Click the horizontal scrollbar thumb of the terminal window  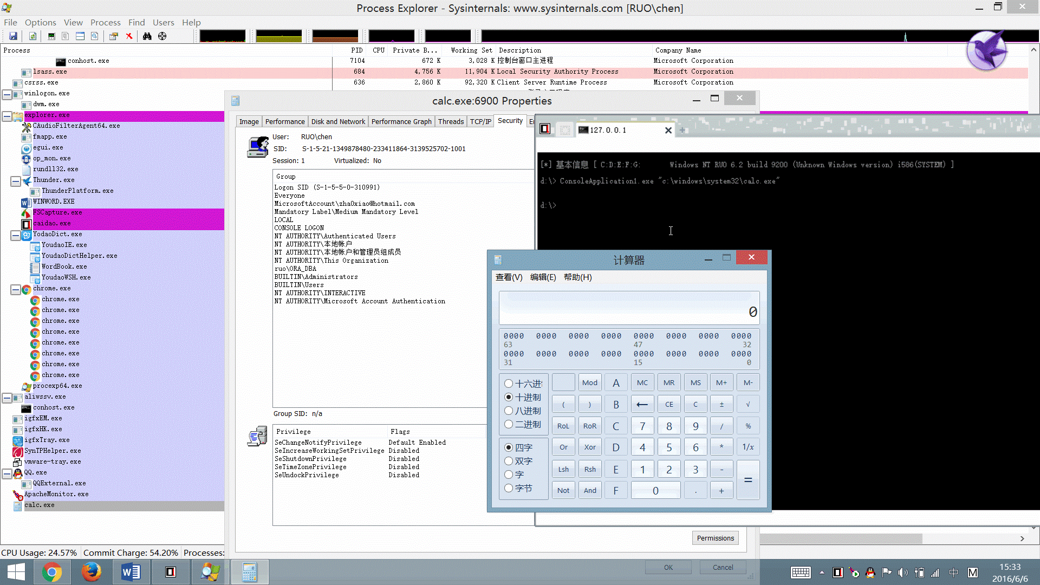coord(841,538)
